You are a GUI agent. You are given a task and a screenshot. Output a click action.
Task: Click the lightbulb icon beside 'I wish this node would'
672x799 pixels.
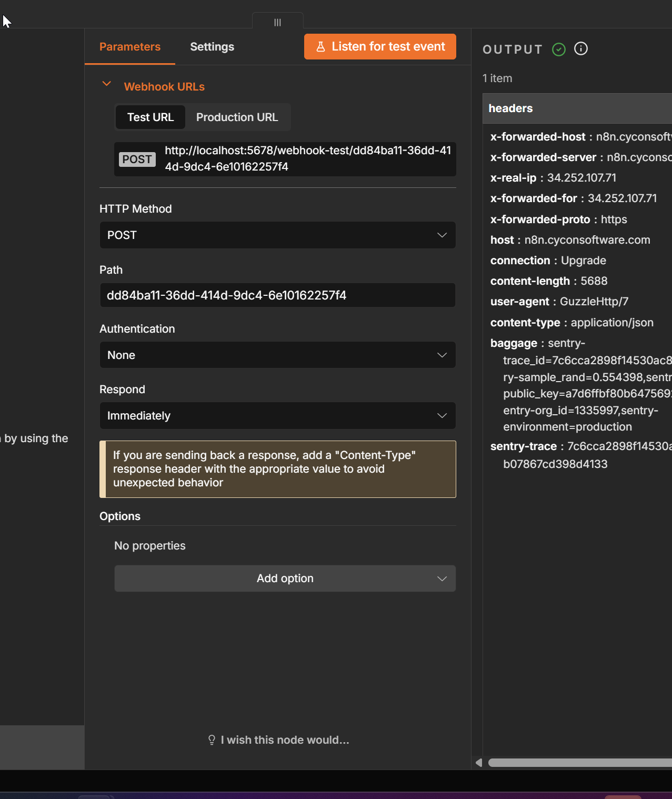212,740
